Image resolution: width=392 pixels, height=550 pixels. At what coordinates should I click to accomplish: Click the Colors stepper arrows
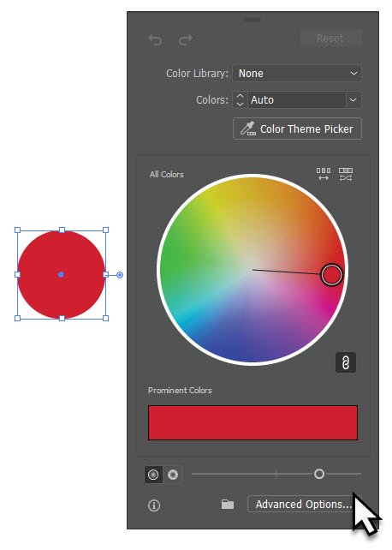pos(240,100)
